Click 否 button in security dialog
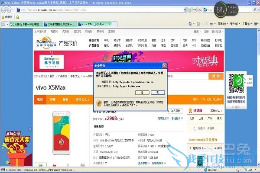 tap(158, 93)
